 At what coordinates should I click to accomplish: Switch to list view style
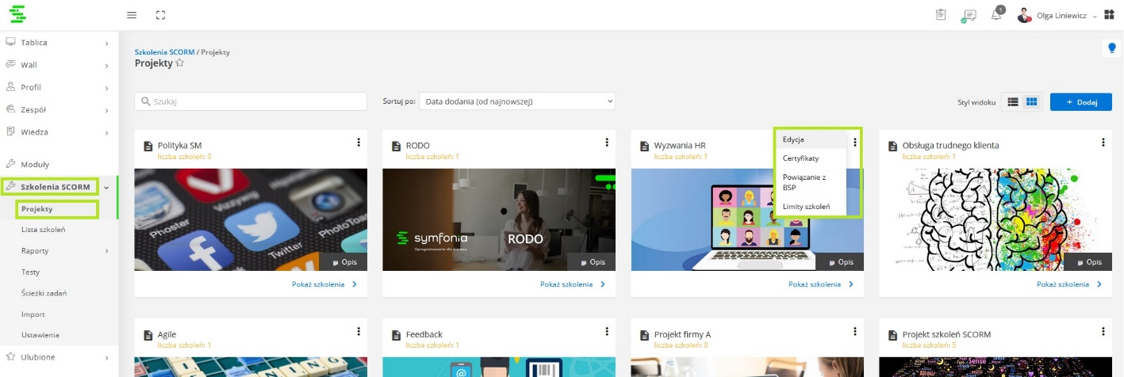[1013, 102]
